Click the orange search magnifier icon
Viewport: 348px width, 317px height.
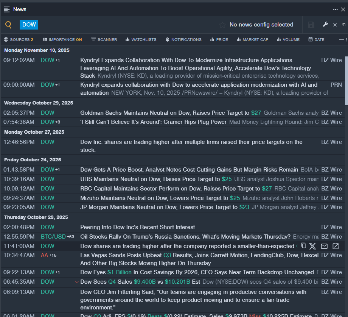8,25
